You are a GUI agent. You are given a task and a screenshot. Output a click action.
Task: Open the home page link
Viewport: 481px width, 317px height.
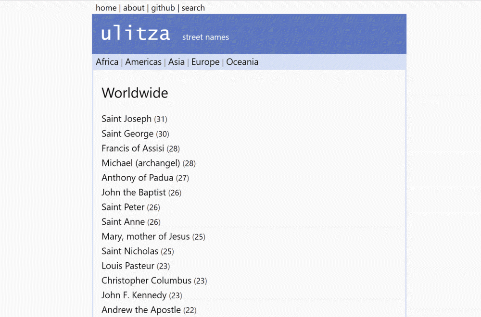tap(106, 8)
